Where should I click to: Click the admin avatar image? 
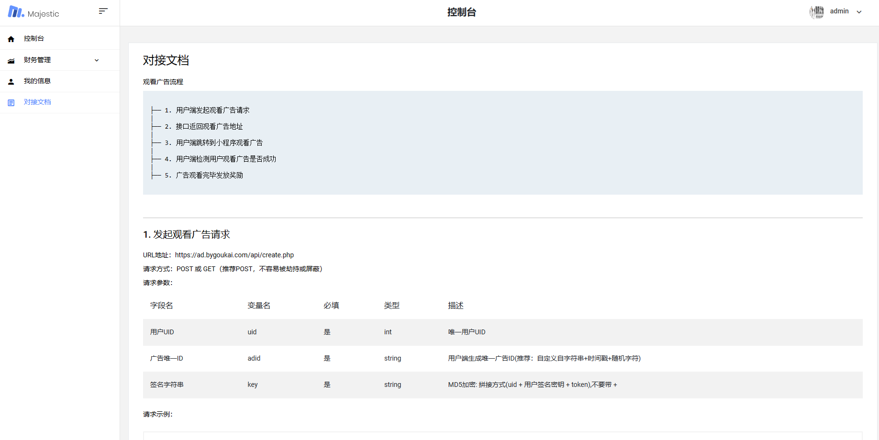click(x=816, y=12)
